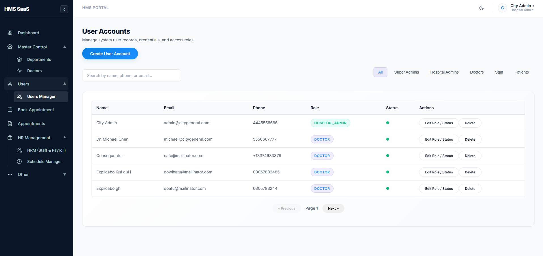This screenshot has width=543, height=256.
Task: Collapse the Users section arrow
Action: click(65, 83)
